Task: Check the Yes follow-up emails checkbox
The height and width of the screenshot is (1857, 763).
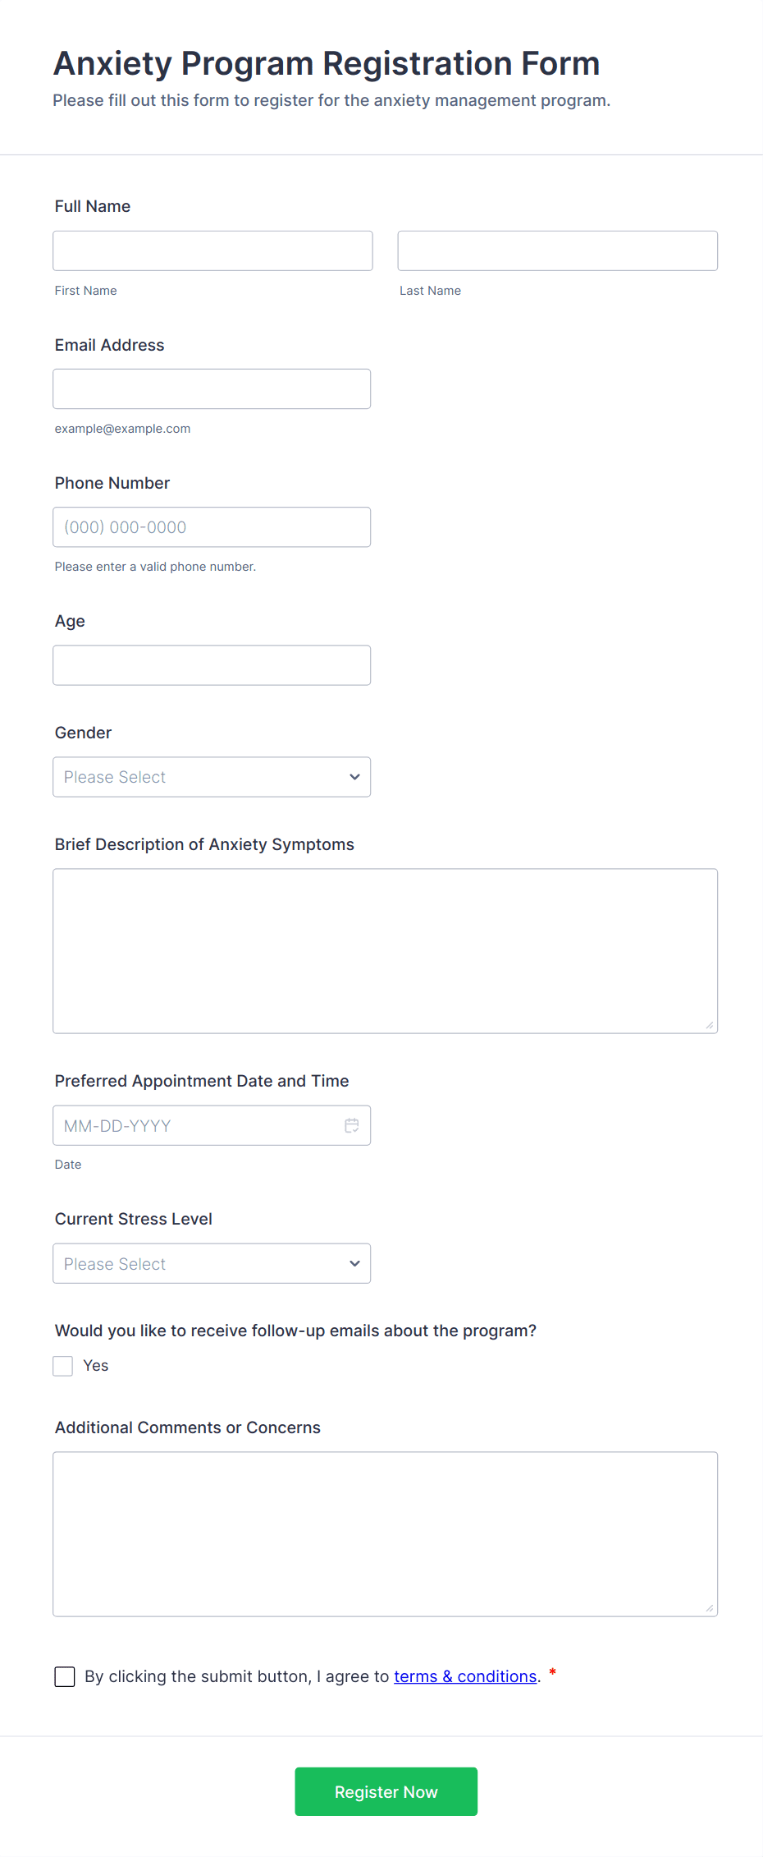Action: 63,1366
